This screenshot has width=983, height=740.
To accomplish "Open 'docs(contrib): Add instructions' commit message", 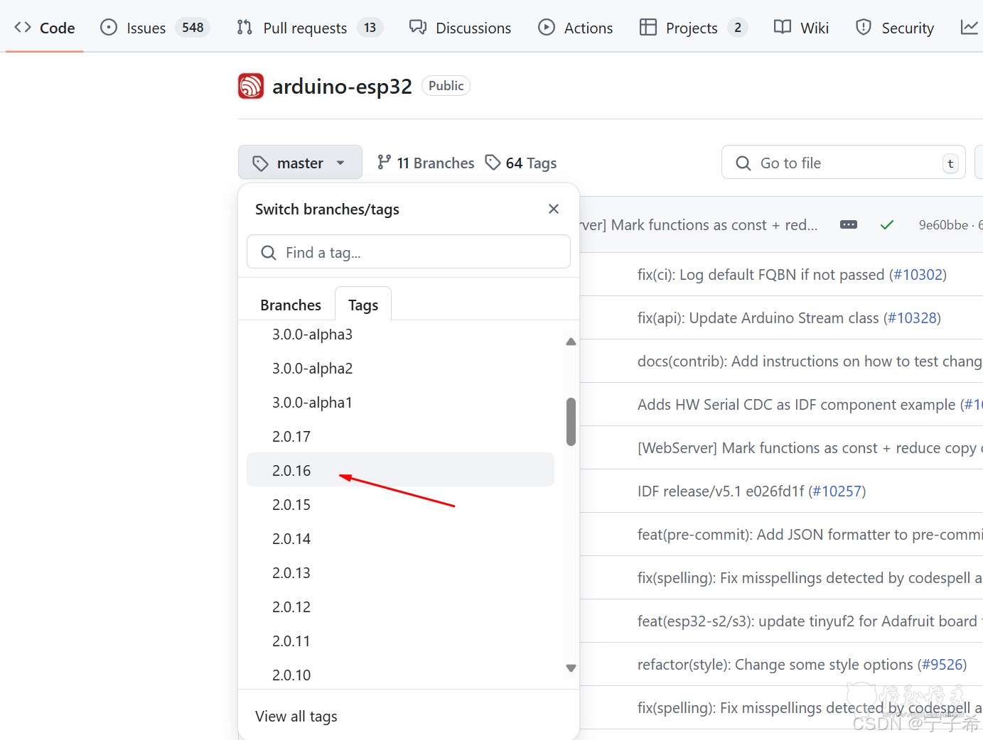I will pos(810,361).
